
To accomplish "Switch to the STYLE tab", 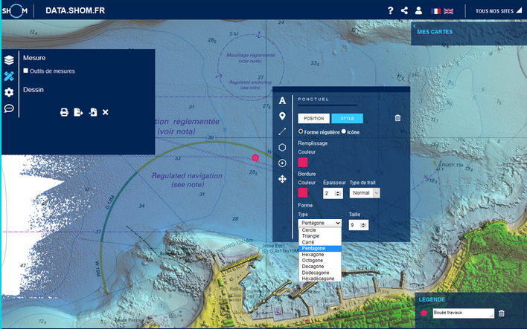I will coord(347,118).
